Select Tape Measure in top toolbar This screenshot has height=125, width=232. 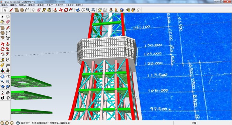point(44,10)
